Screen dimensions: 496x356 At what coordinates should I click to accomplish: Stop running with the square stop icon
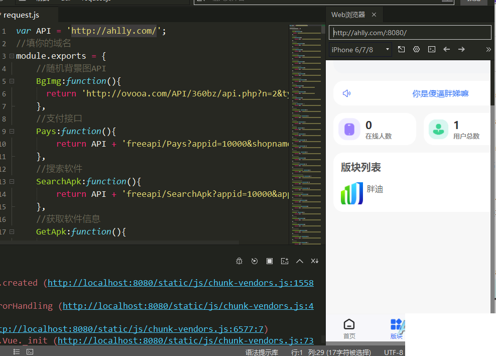(x=270, y=261)
